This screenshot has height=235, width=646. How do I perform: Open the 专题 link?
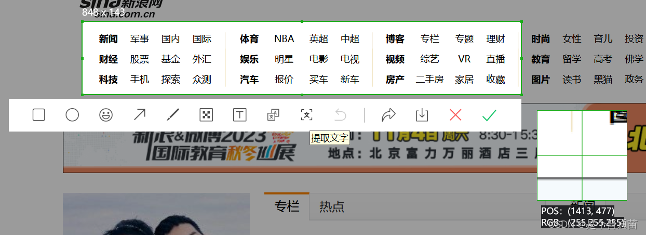coord(465,39)
